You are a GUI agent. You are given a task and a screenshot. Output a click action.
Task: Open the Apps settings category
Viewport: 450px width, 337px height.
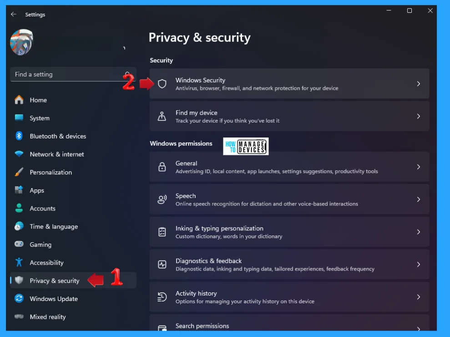click(37, 190)
